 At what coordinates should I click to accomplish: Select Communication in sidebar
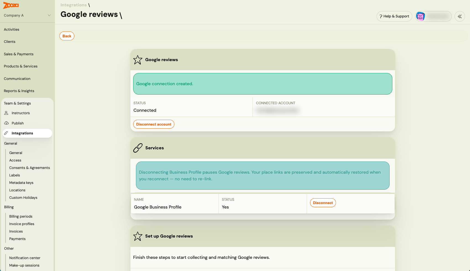[x=17, y=79]
